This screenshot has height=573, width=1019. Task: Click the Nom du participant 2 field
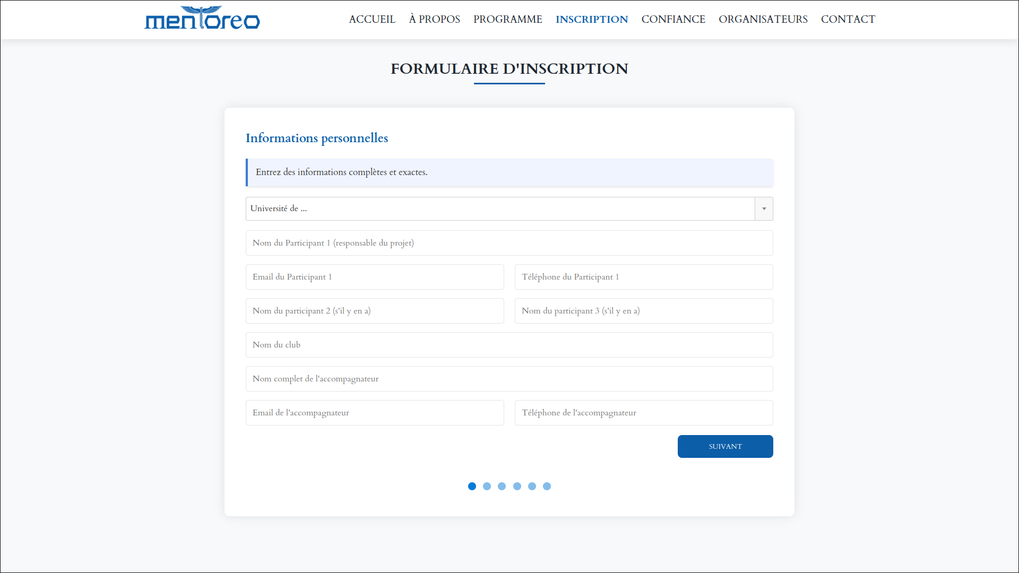pos(375,311)
